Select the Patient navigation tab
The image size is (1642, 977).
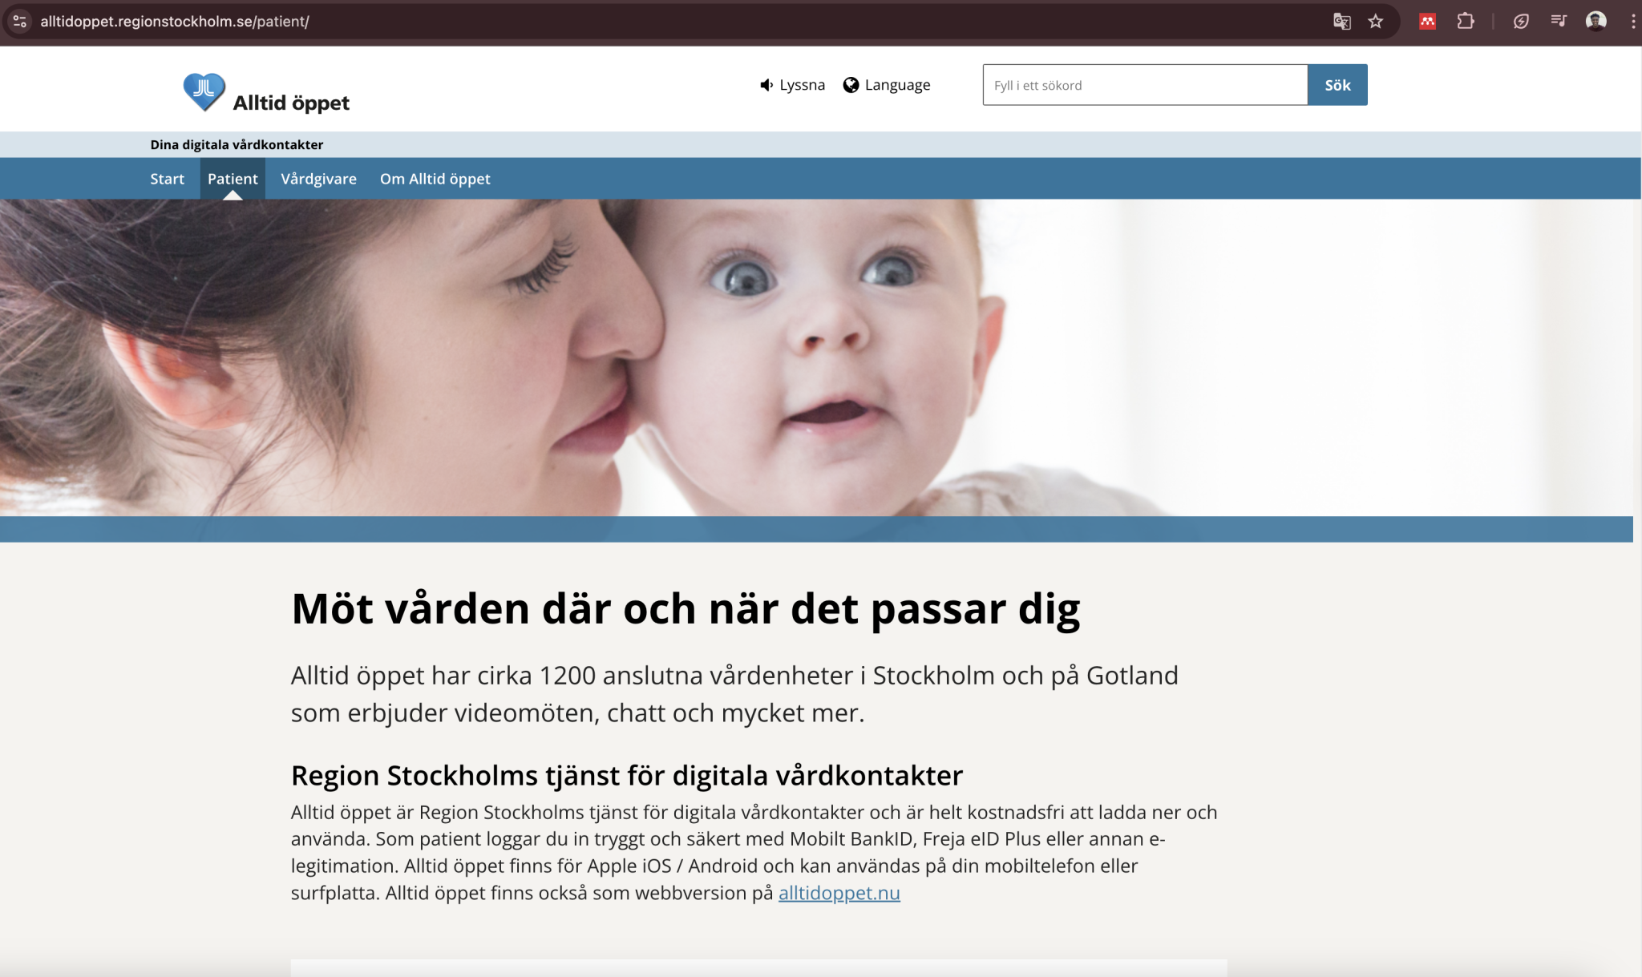point(233,179)
